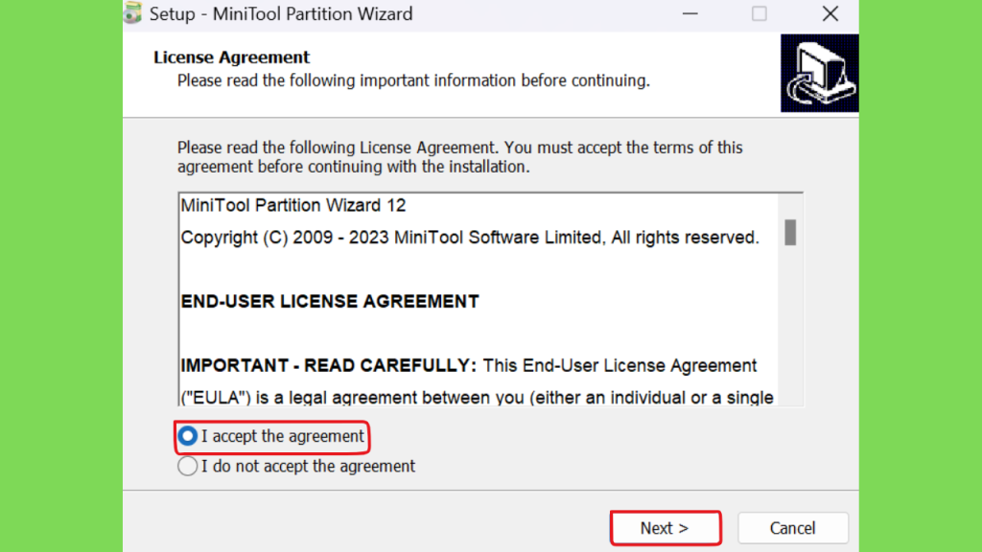Click the disabled maximize window button

pos(760,13)
